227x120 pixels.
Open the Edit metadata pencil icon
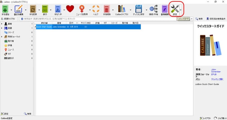[19, 9]
